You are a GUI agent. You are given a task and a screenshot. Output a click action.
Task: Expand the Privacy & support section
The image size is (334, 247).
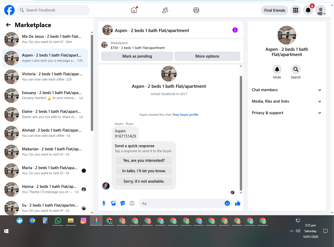pyautogui.click(x=287, y=113)
